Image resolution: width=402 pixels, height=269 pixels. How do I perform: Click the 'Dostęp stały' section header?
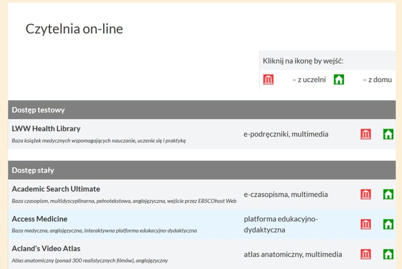coord(202,170)
